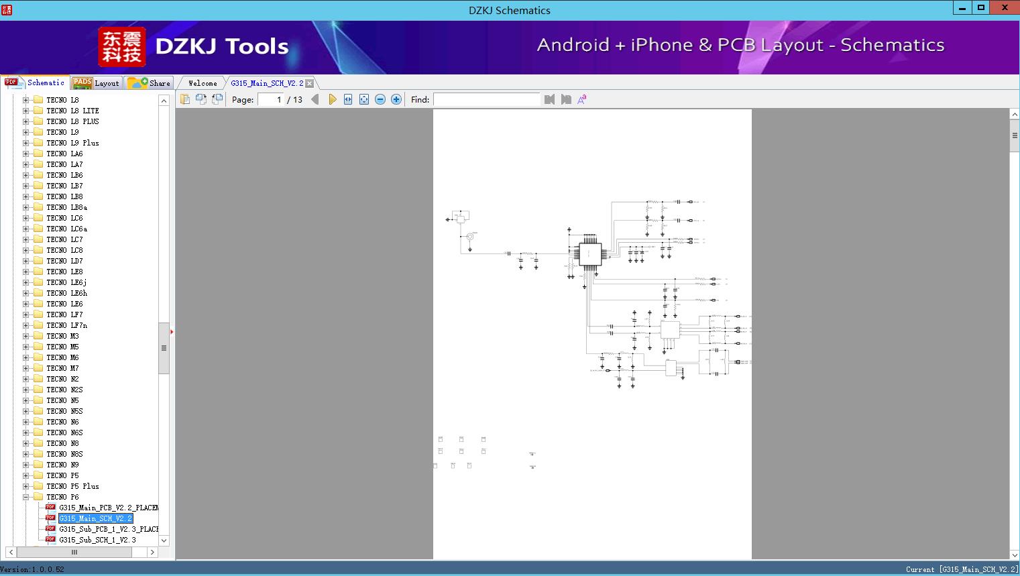Click TECNO N5S folder icon
This screenshot has height=576, width=1020.
click(38, 411)
